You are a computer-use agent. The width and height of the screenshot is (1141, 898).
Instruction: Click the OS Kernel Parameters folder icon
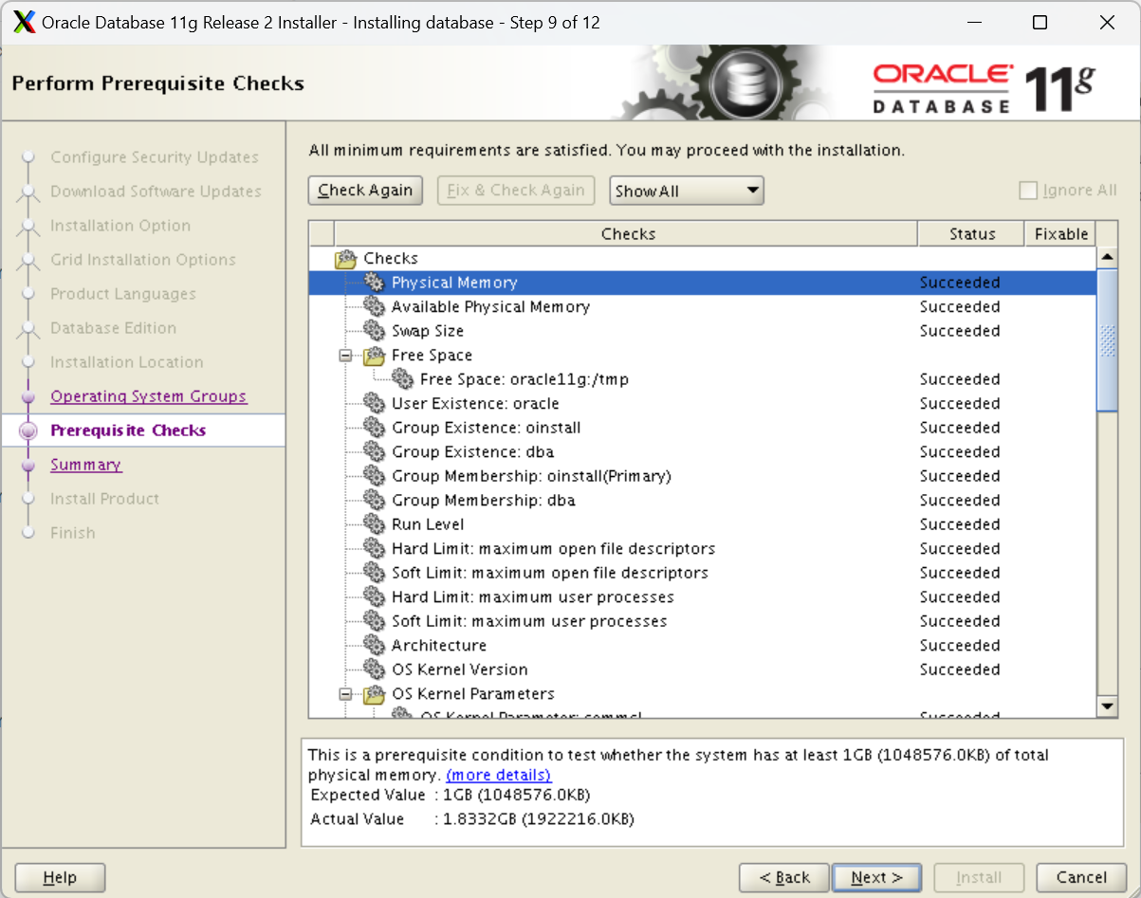(374, 693)
